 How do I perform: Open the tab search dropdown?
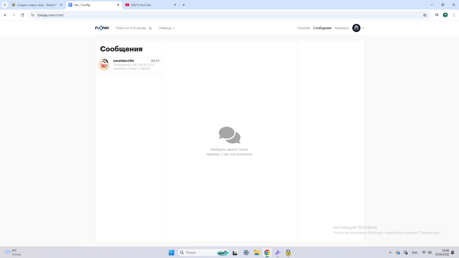coord(5,5)
